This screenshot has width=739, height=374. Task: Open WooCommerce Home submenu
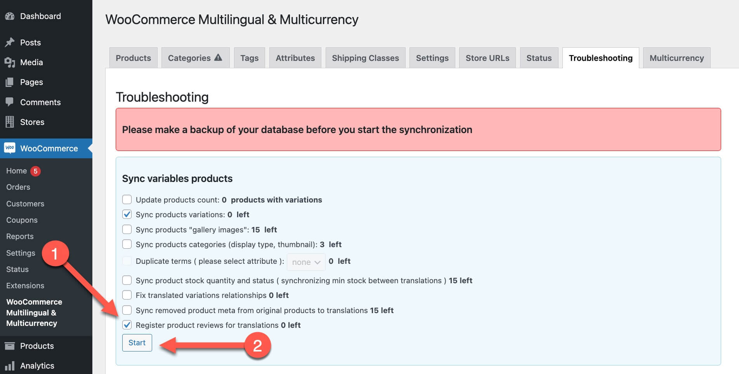[x=16, y=171]
